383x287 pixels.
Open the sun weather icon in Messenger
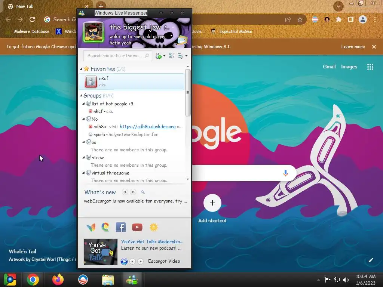point(154,227)
